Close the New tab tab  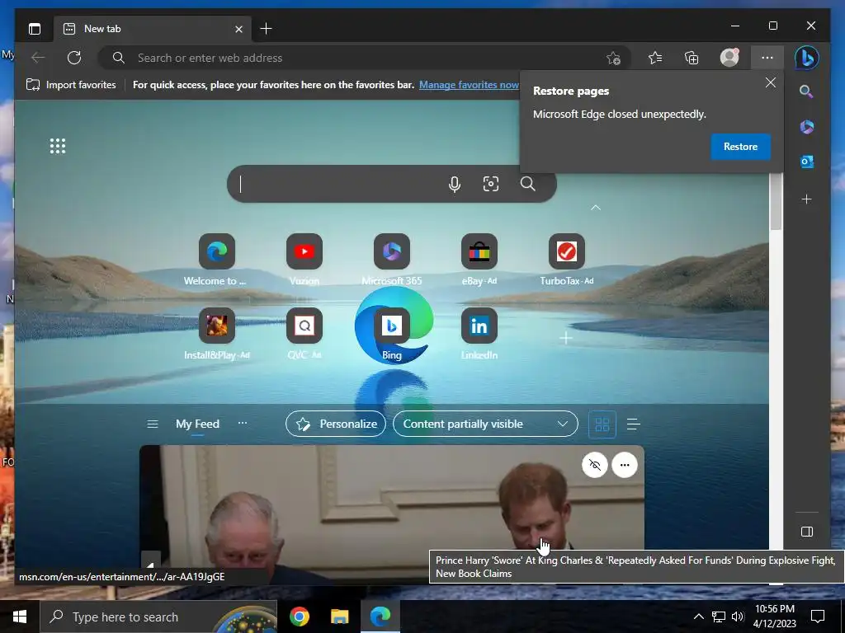pyautogui.click(x=238, y=29)
